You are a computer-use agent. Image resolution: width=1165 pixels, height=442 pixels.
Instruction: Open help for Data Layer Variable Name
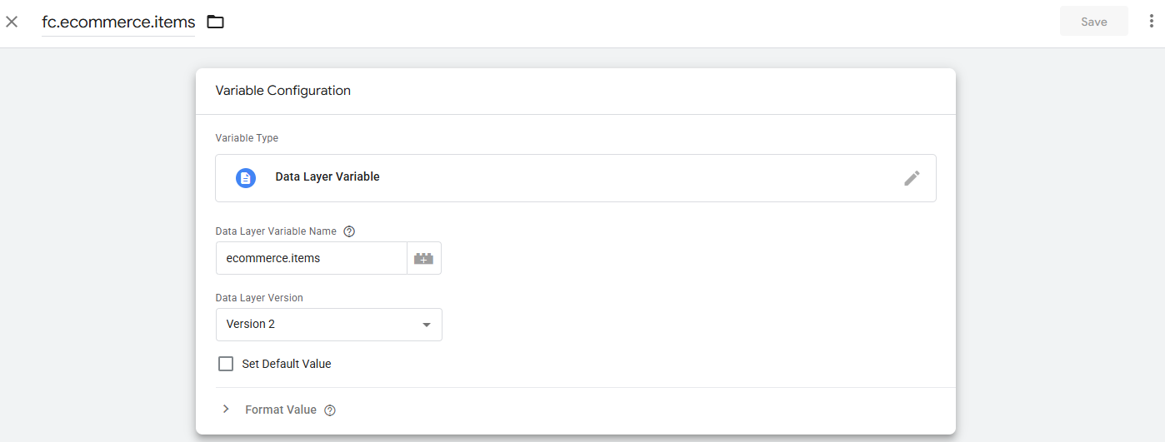(349, 231)
